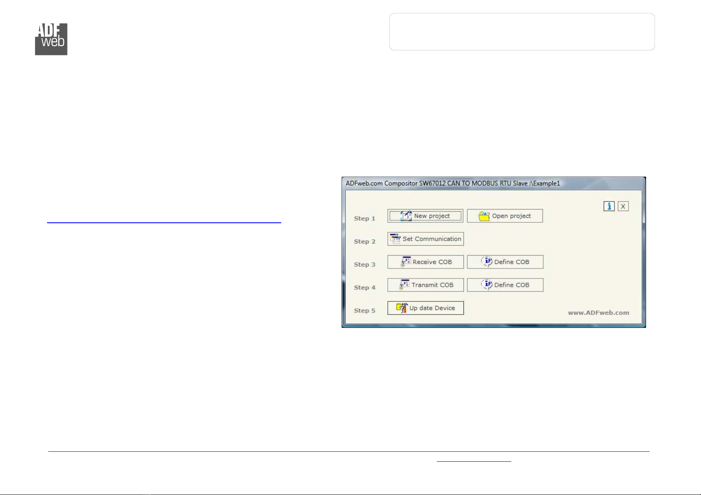This screenshot has height=495, width=701.
Task: Click Define COB in the Step 3 row
Action: point(505,262)
